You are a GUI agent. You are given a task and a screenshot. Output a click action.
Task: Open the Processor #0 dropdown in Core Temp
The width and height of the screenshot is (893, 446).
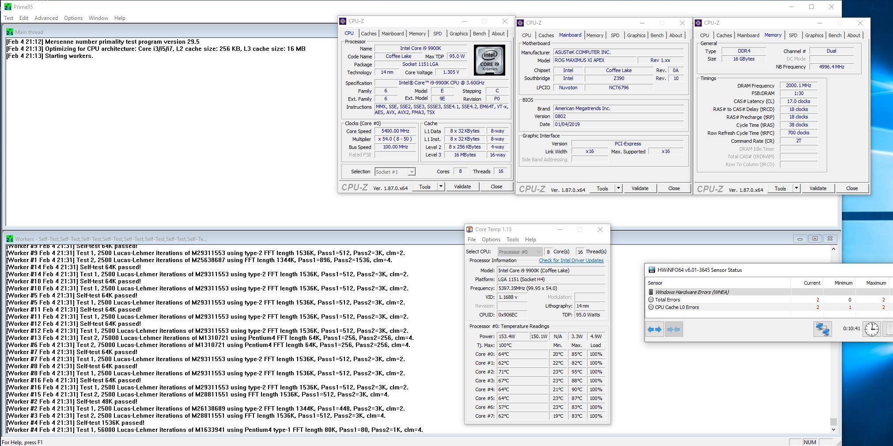[519, 252]
